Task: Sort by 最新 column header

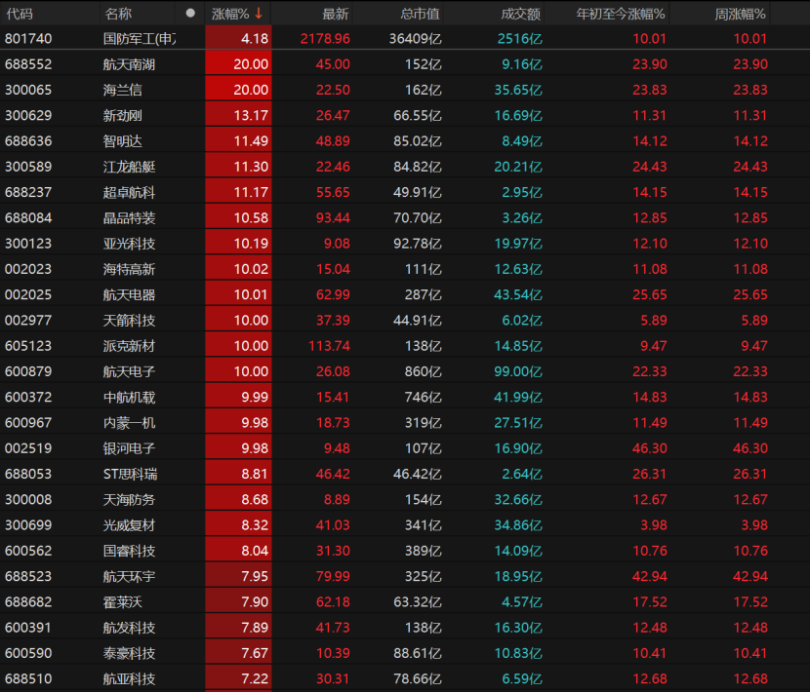Action: 336,14
